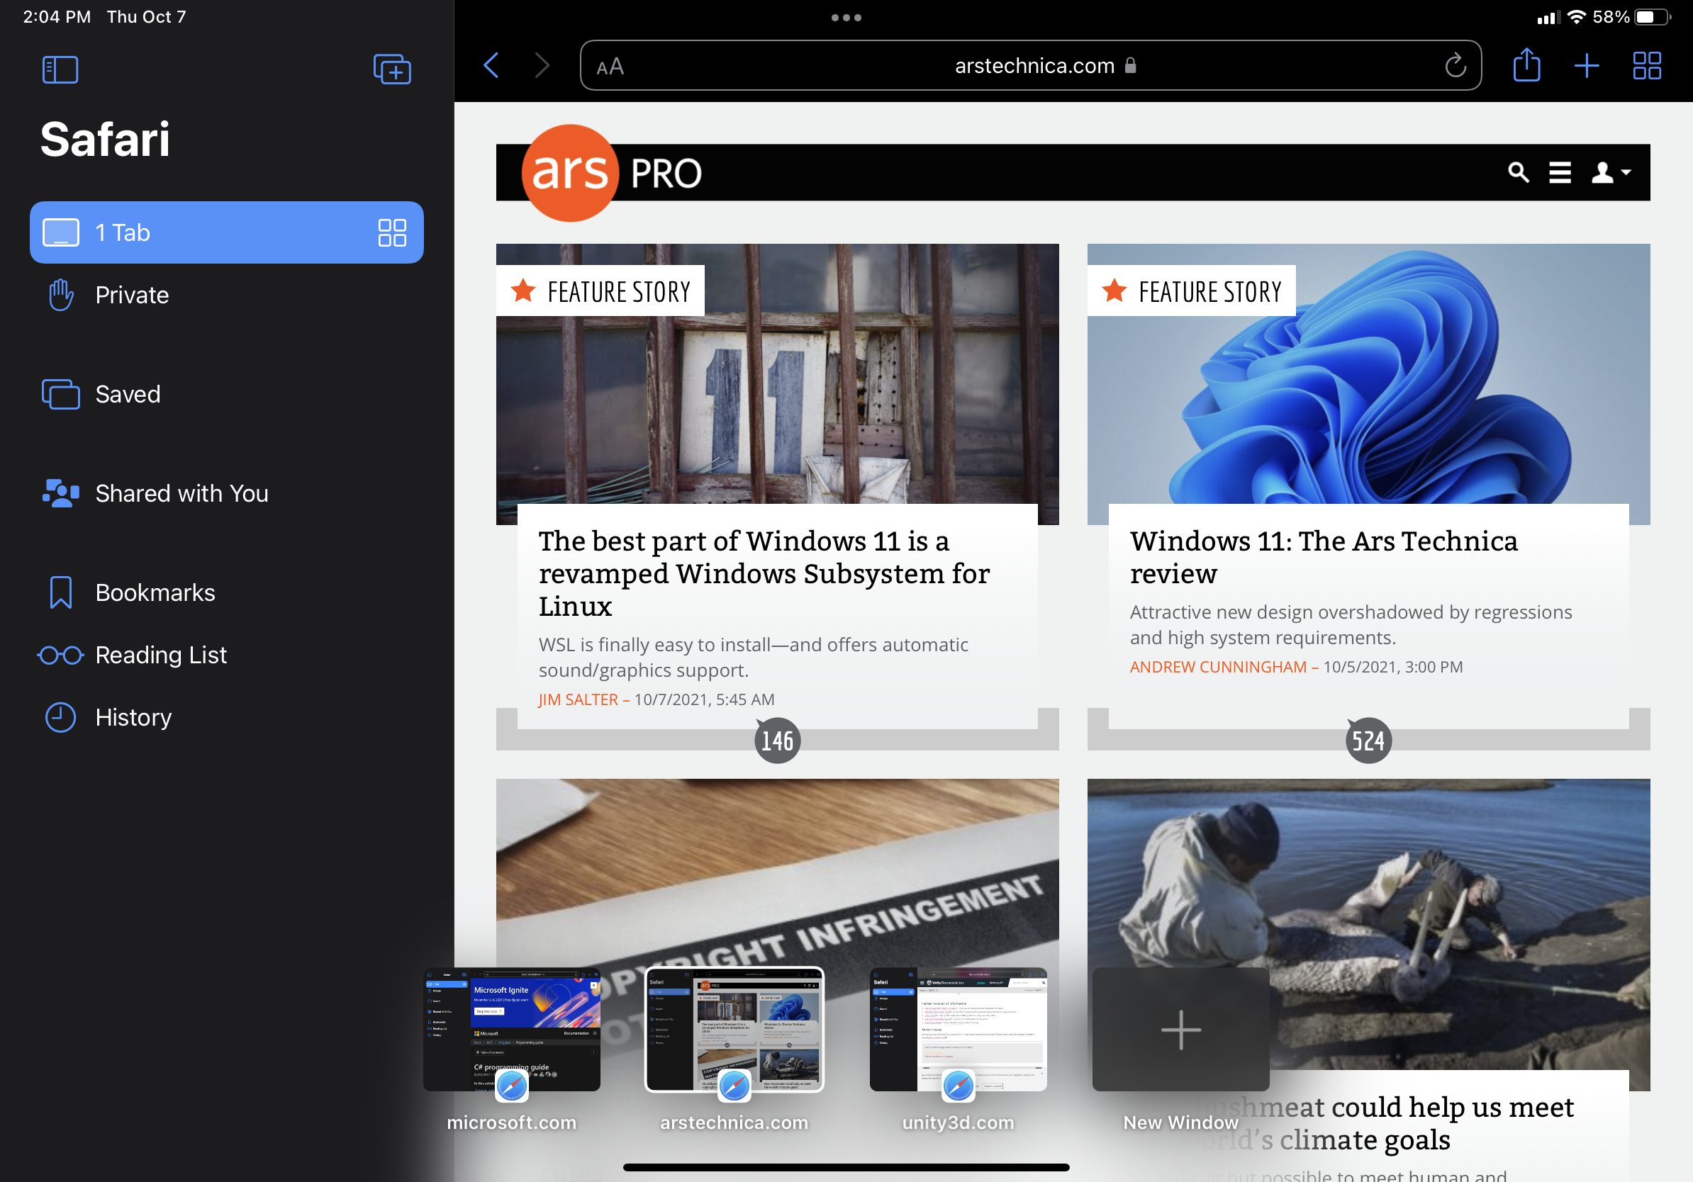Click the arstechnica.com address field
The height and width of the screenshot is (1182, 1693).
1034,66
